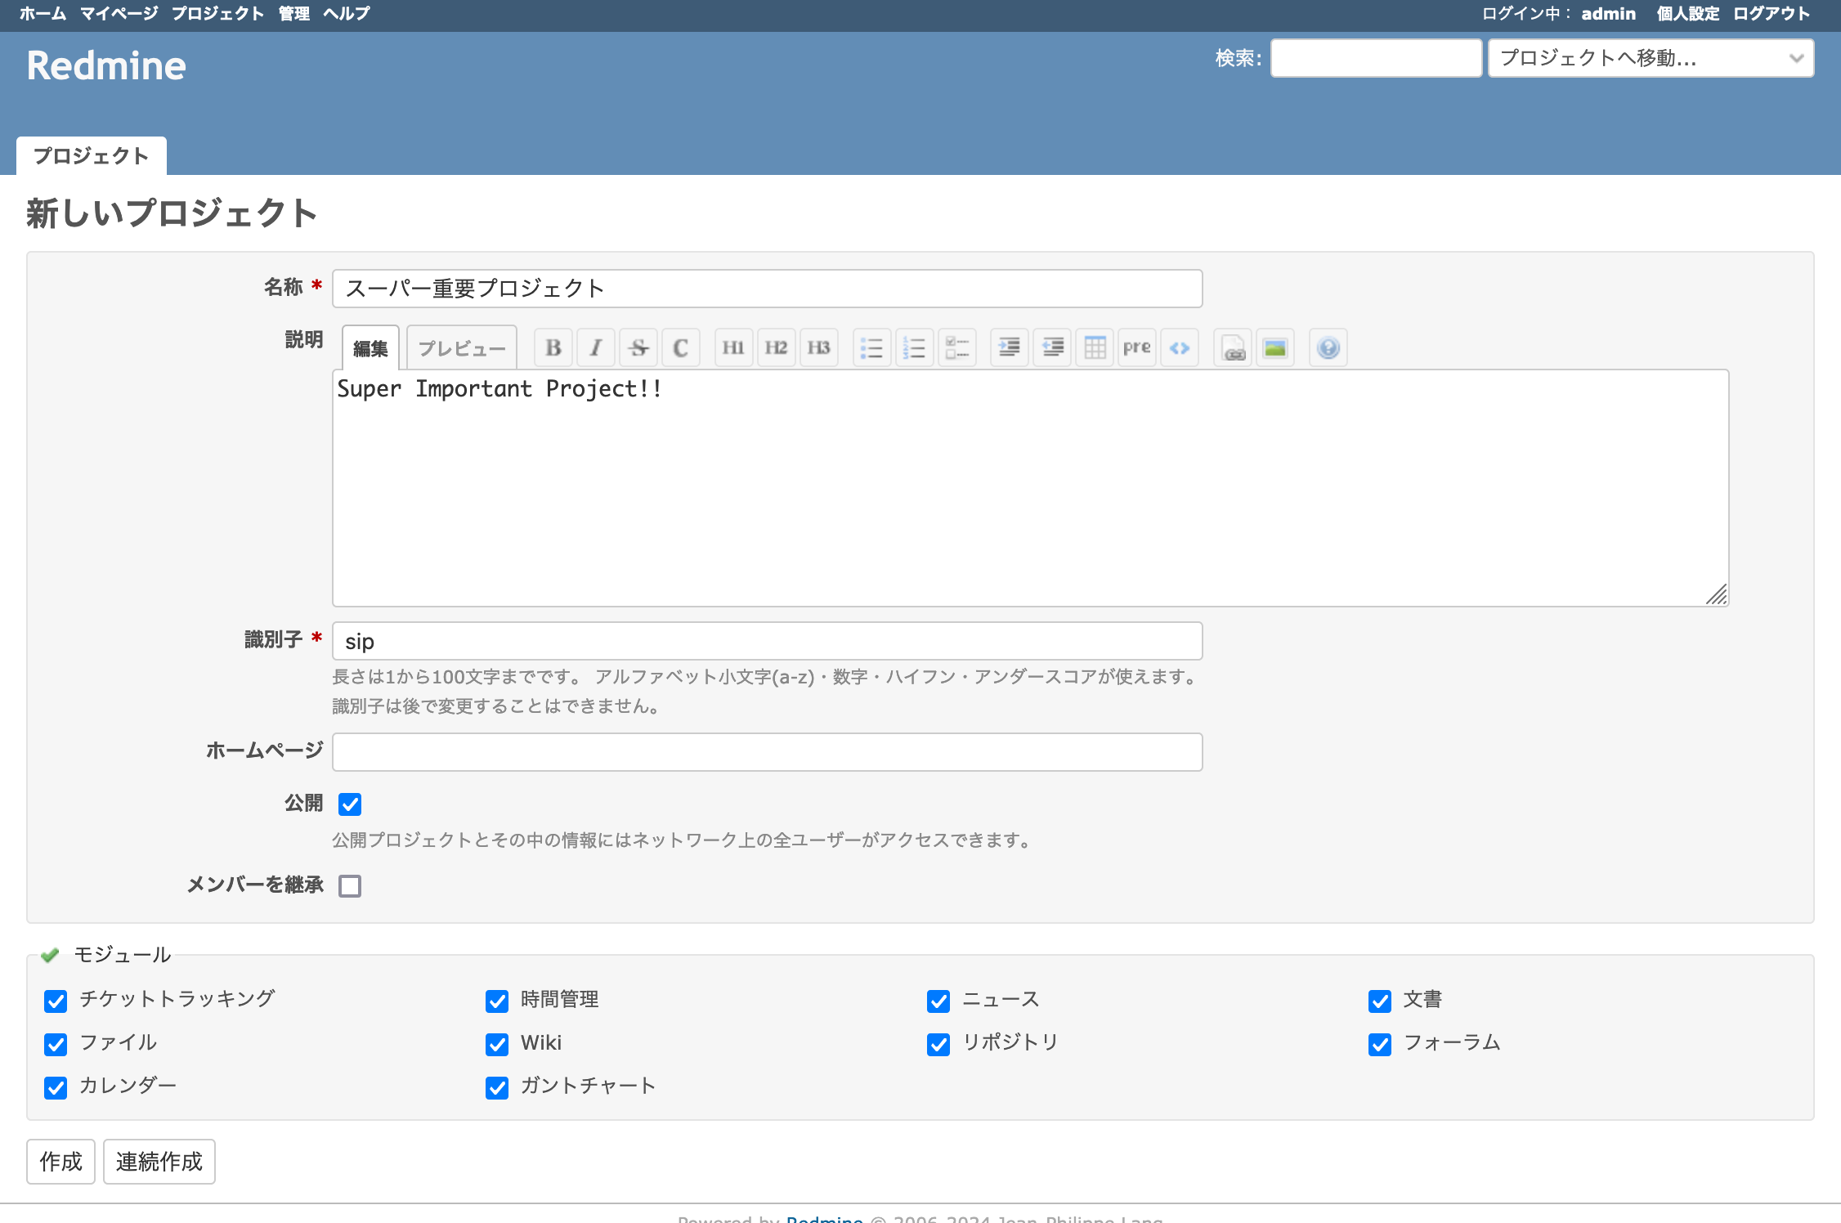Apply strikethrough formatting
Screen dimensions: 1841x1223
pos(638,347)
